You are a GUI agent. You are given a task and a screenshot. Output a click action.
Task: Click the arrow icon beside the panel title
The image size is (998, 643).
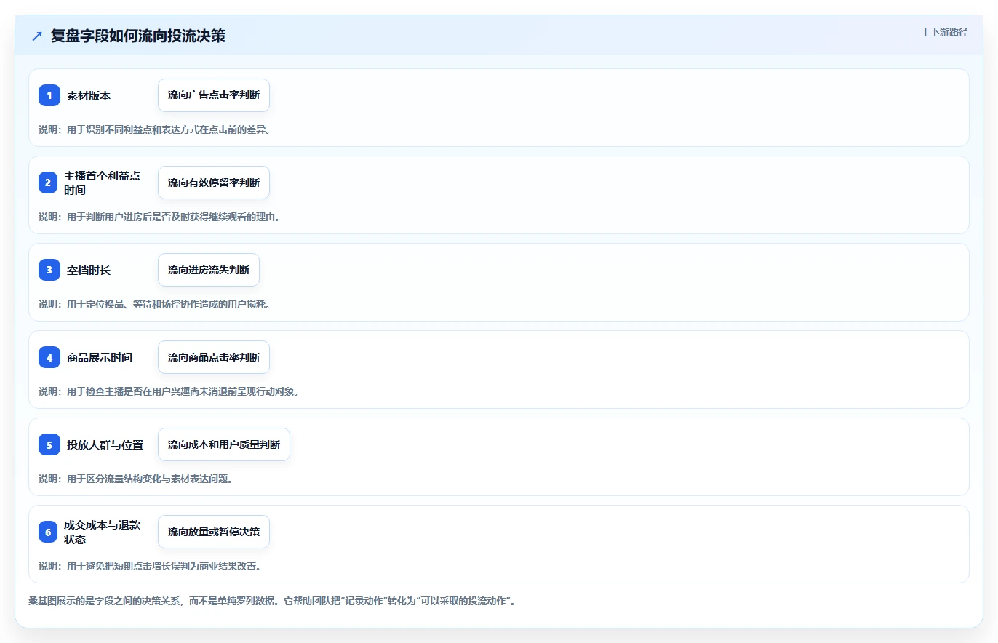click(37, 36)
